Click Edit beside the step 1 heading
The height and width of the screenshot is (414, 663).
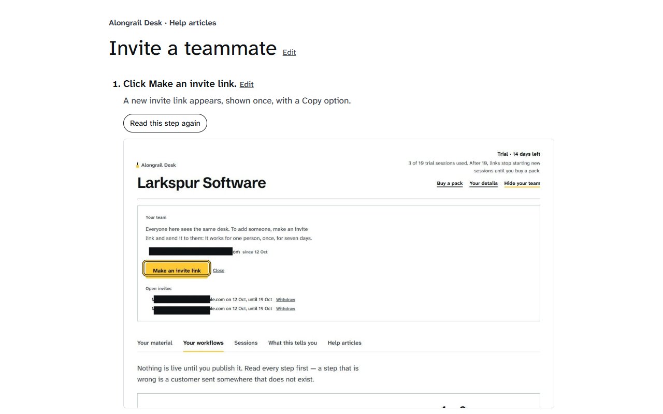click(x=247, y=84)
